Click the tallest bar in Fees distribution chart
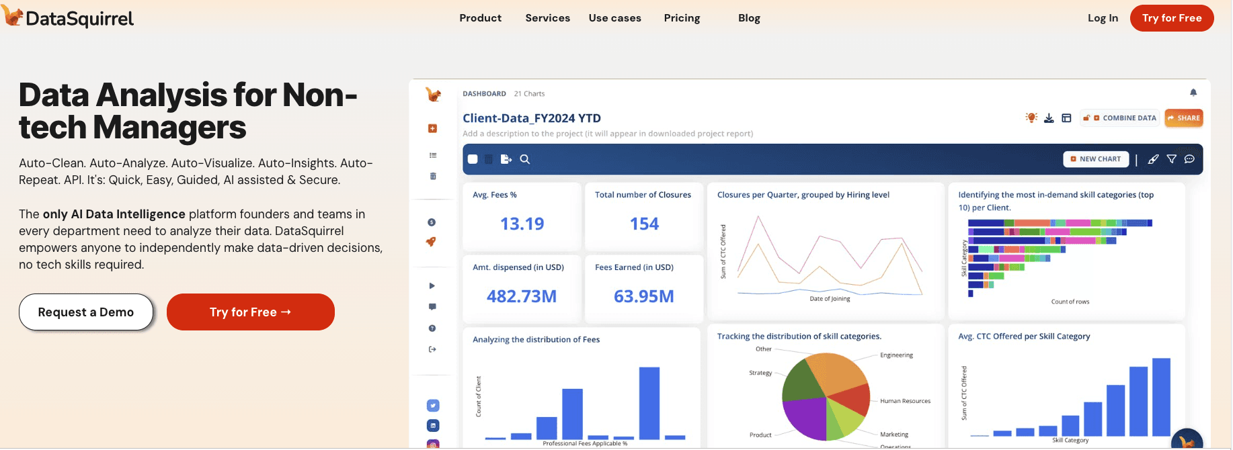 click(x=649, y=403)
